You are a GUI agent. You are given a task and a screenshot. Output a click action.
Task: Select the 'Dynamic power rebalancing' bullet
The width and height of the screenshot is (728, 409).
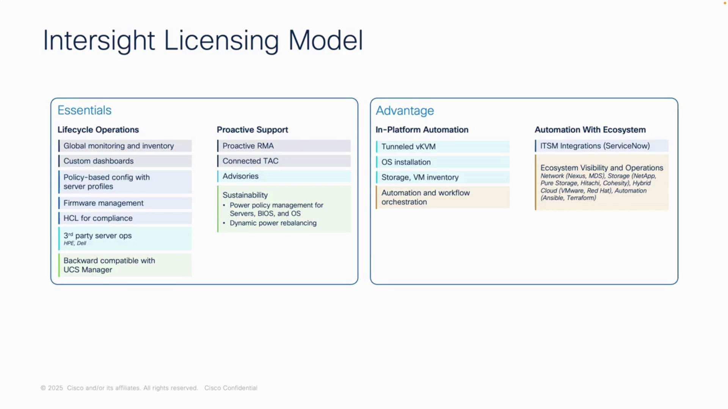tap(273, 223)
